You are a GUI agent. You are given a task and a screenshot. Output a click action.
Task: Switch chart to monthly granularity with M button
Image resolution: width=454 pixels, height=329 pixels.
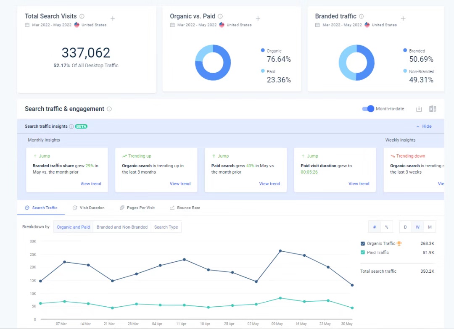430,227
